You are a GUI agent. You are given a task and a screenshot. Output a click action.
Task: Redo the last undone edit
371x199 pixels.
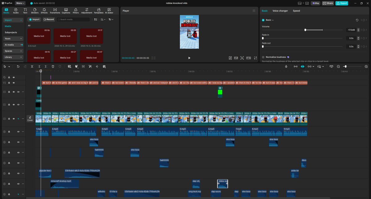click(25, 66)
